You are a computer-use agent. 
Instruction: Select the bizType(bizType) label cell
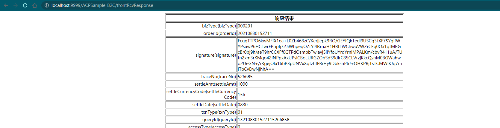[x=201, y=26]
